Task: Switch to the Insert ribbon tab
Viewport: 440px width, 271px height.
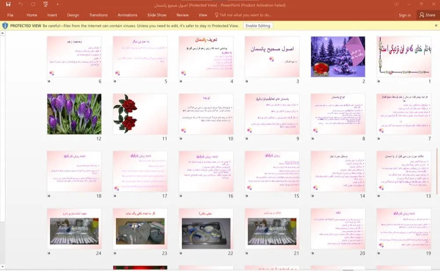Action: (x=52, y=15)
